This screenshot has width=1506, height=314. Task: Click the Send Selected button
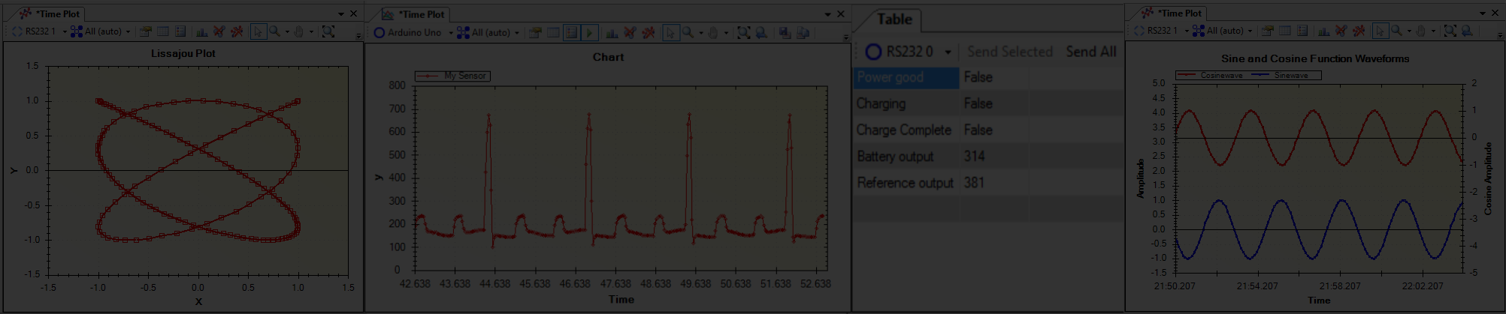click(x=1009, y=52)
